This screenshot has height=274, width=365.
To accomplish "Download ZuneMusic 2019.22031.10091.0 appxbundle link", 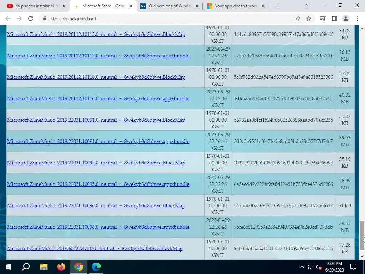I will click(98, 142).
